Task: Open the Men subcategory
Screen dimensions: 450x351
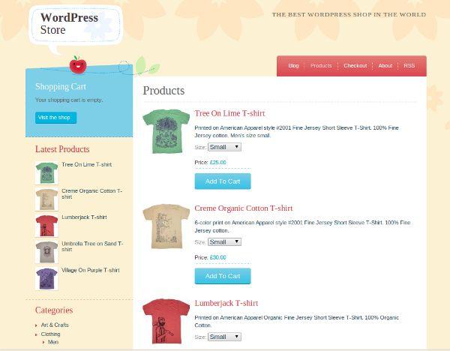Action: point(53,342)
